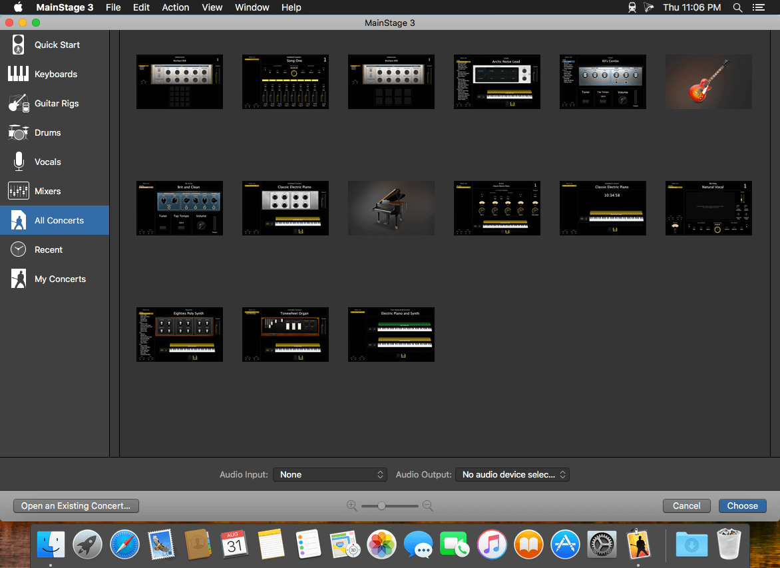
Task: Choose the Guitar Rigs sidebar icon
Action: point(19,104)
